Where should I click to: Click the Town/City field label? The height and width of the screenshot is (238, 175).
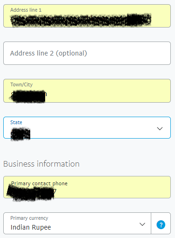21,84
